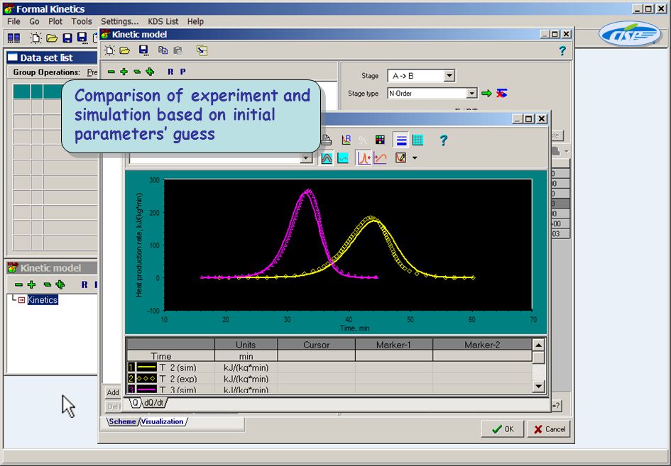The width and height of the screenshot is (671, 466).
Task: Click yellow line swatch of T 2 (sim)
Action: [146, 367]
